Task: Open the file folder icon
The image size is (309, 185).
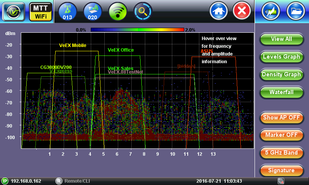Action: [x=296, y=11]
